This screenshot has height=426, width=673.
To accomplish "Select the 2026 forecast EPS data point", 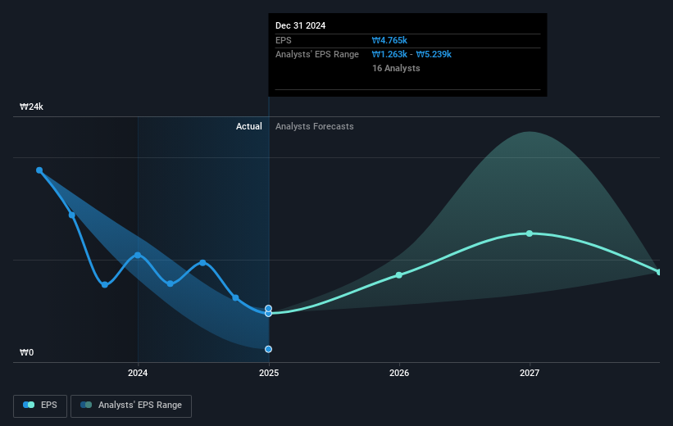I will click(398, 275).
